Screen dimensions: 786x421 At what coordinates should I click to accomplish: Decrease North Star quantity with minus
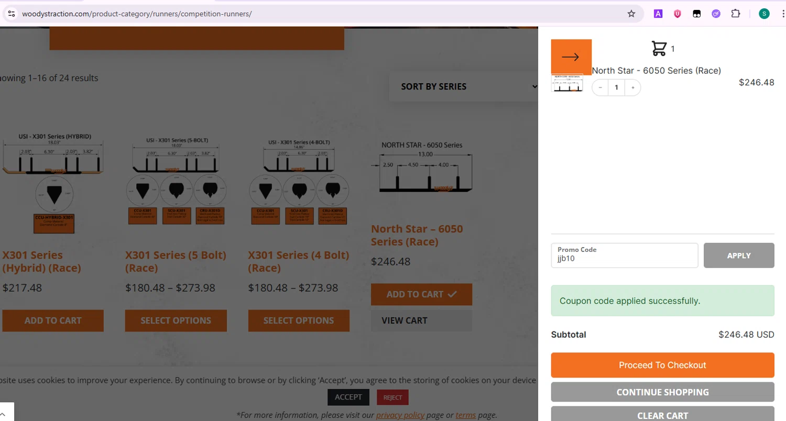601,88
